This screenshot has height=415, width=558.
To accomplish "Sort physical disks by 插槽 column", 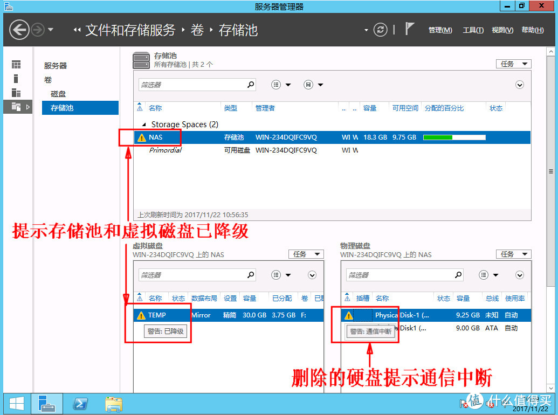I will coord(363,299).
